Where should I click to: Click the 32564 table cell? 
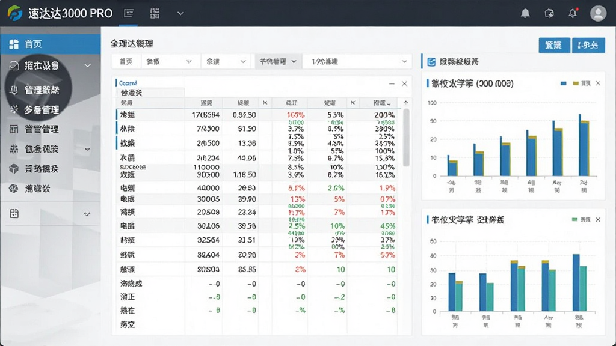pos(208,240)
